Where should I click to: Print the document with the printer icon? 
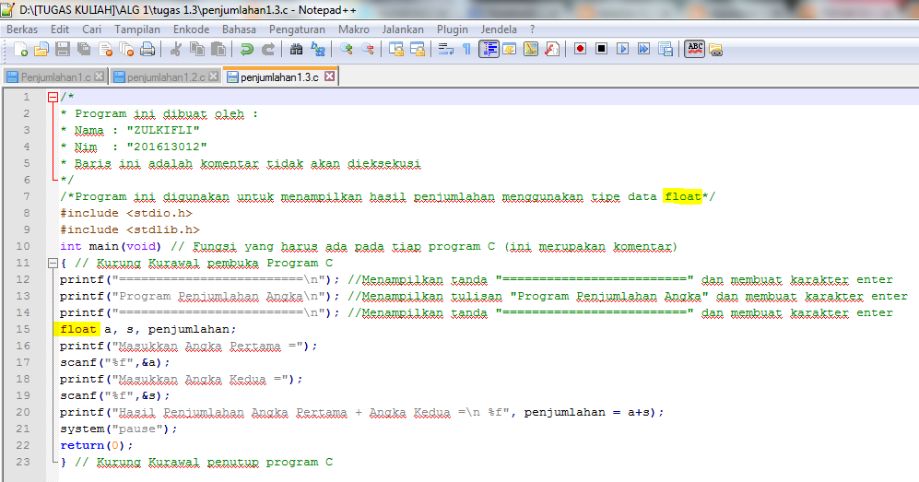click(x=147, y=49)
